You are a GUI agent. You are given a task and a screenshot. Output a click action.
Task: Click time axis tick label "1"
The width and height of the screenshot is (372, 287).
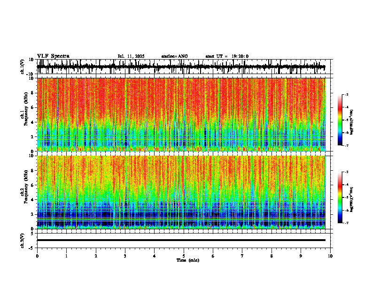(66, 256)
